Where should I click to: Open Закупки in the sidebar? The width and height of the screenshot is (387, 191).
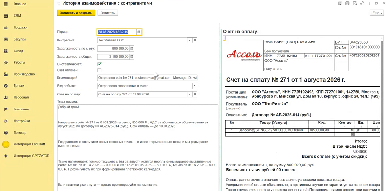click(x=19, y=39)
